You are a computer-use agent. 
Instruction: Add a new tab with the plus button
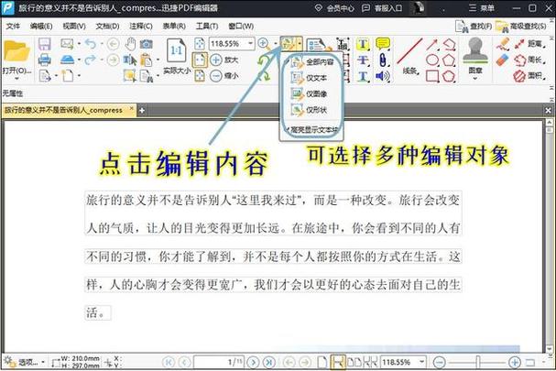141,111
